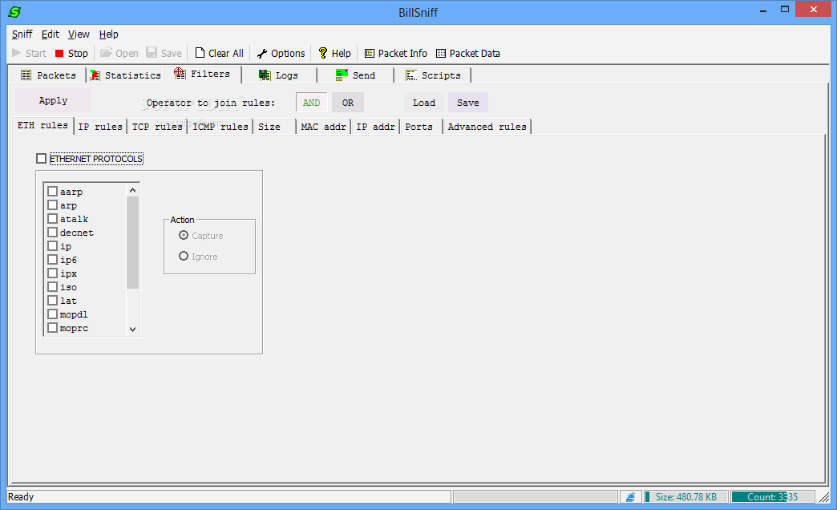
Task: Click the BillSniff green S app icon
Action: pyautogui.click(x=14, y=12)
